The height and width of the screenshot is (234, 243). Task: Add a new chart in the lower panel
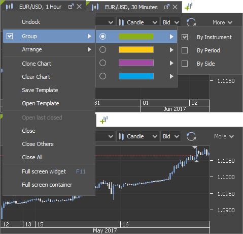(x=104, y=120)
